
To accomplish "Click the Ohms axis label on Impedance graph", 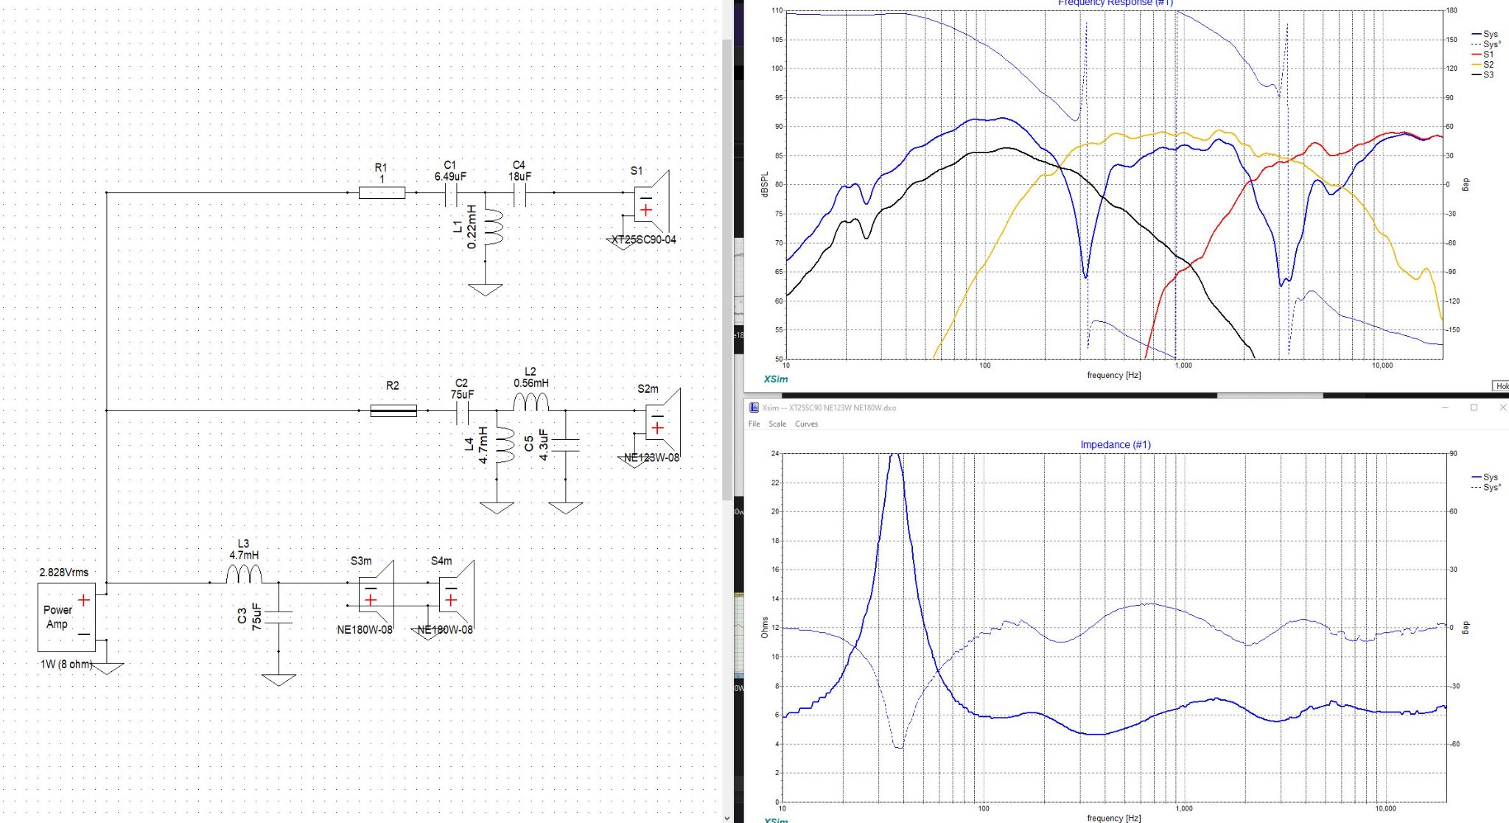I will [x=765, y=628].
